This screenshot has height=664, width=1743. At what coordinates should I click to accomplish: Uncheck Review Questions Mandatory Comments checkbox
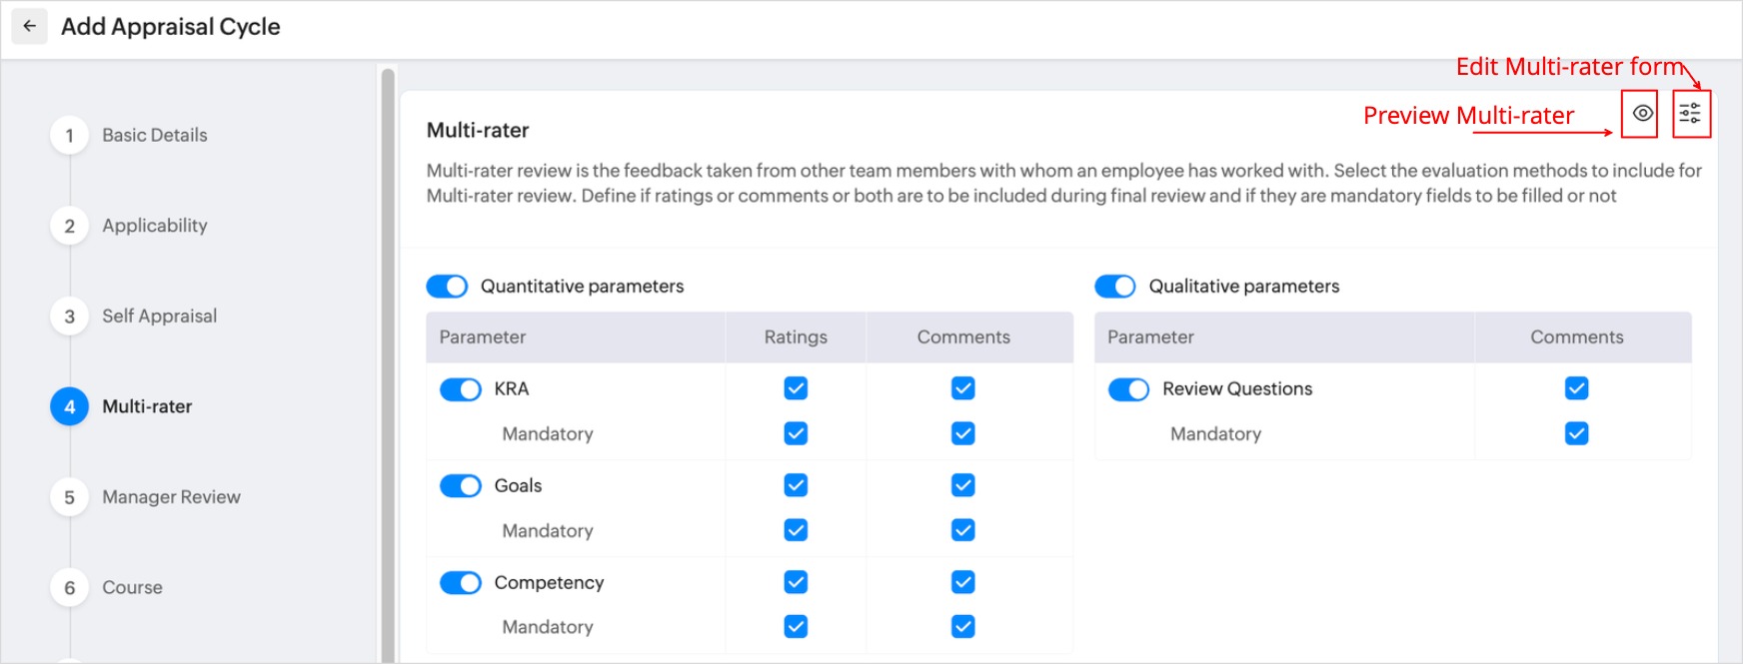1577,433
